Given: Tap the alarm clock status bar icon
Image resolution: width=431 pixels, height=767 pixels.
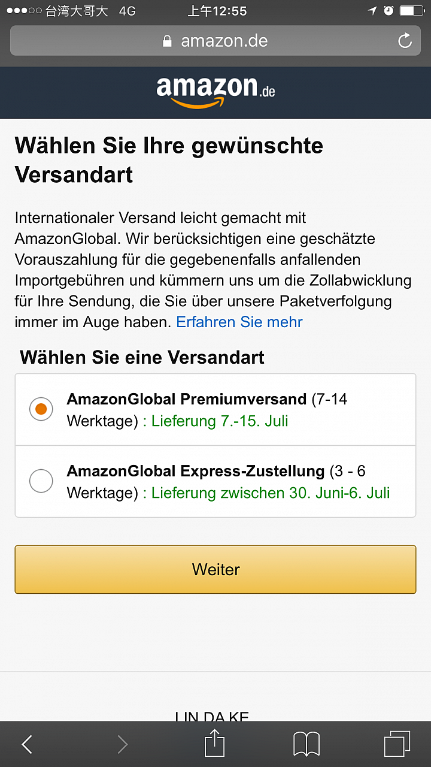Looking at the screenshot, I should (x=388, y=11).
